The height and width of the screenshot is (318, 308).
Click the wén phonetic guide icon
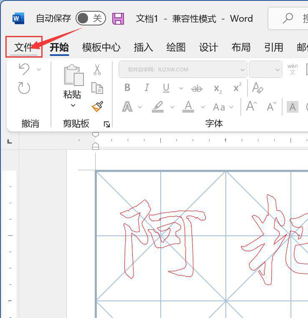[293, 69]
